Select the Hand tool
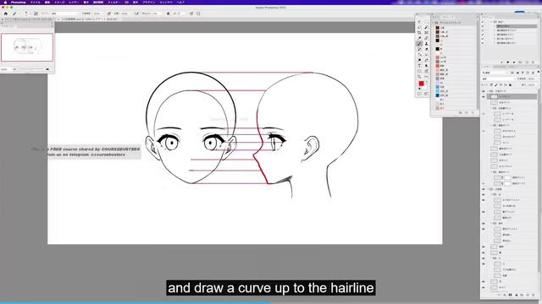 pyautogui.click(x=426, y=70)
